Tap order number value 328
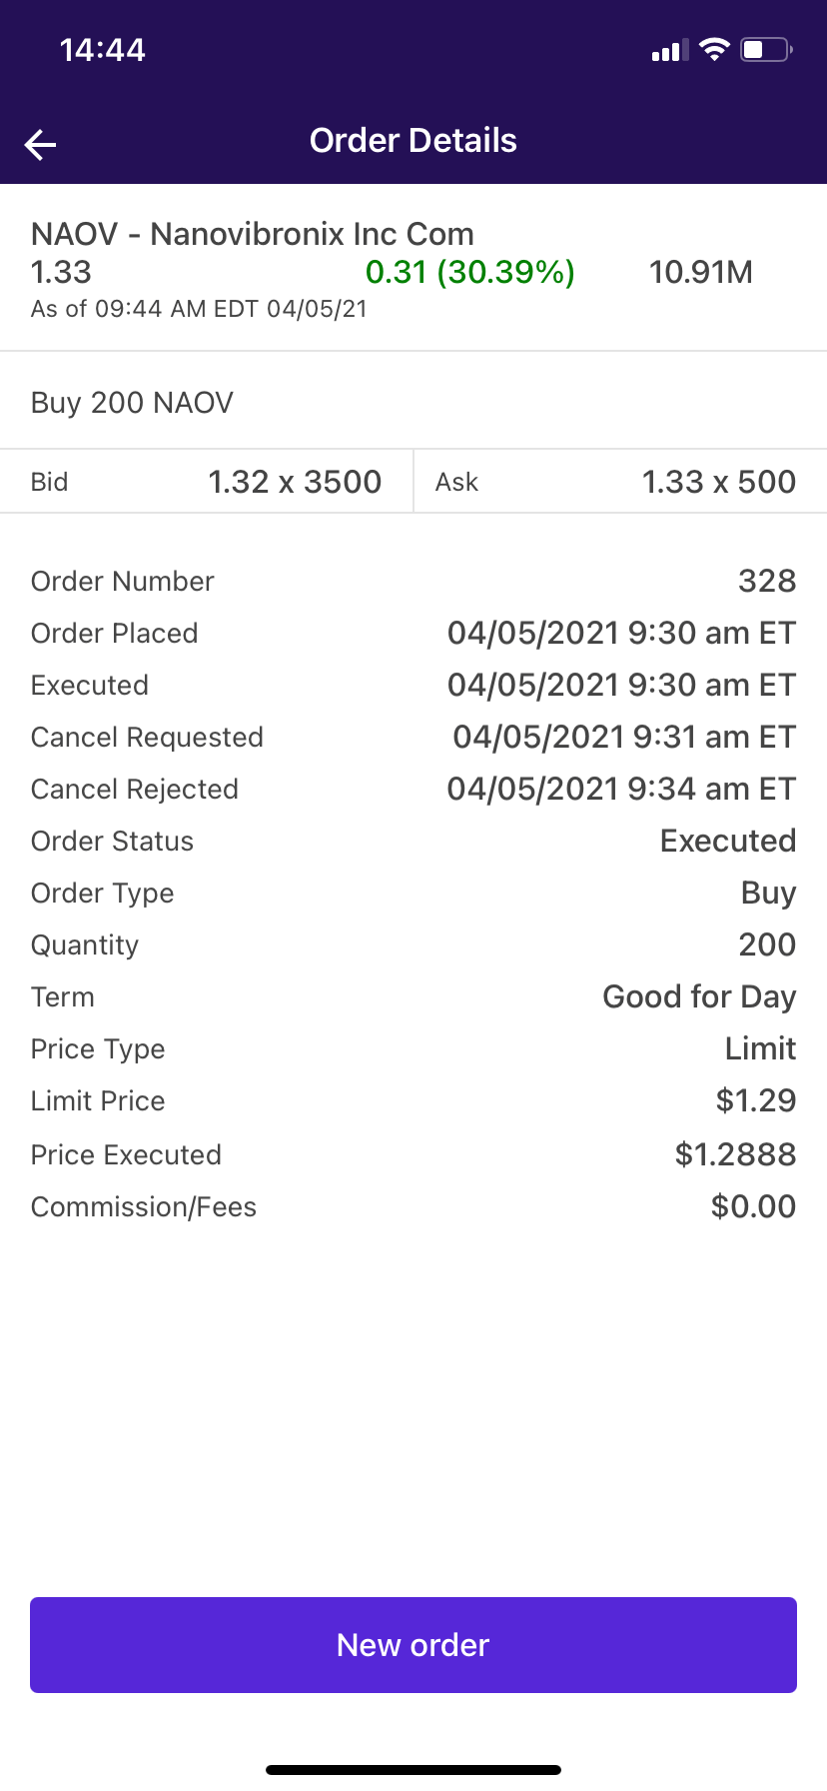 coord(766,581)
